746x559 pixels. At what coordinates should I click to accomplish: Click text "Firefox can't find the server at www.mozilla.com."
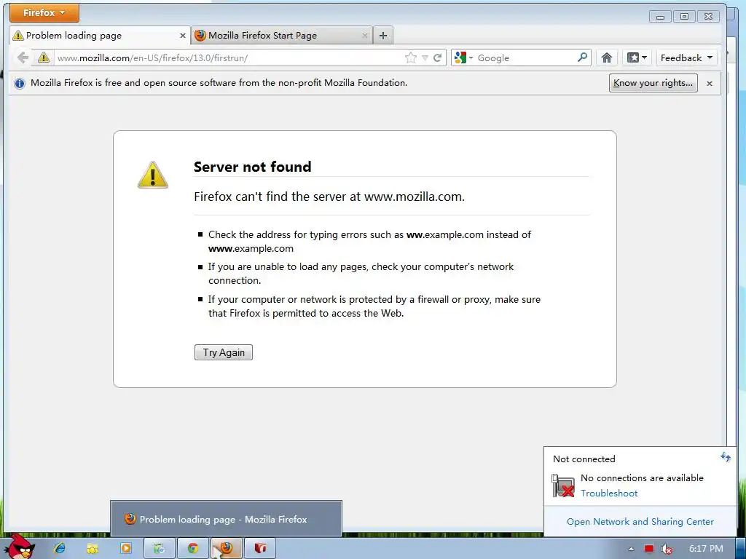(329, 197)
